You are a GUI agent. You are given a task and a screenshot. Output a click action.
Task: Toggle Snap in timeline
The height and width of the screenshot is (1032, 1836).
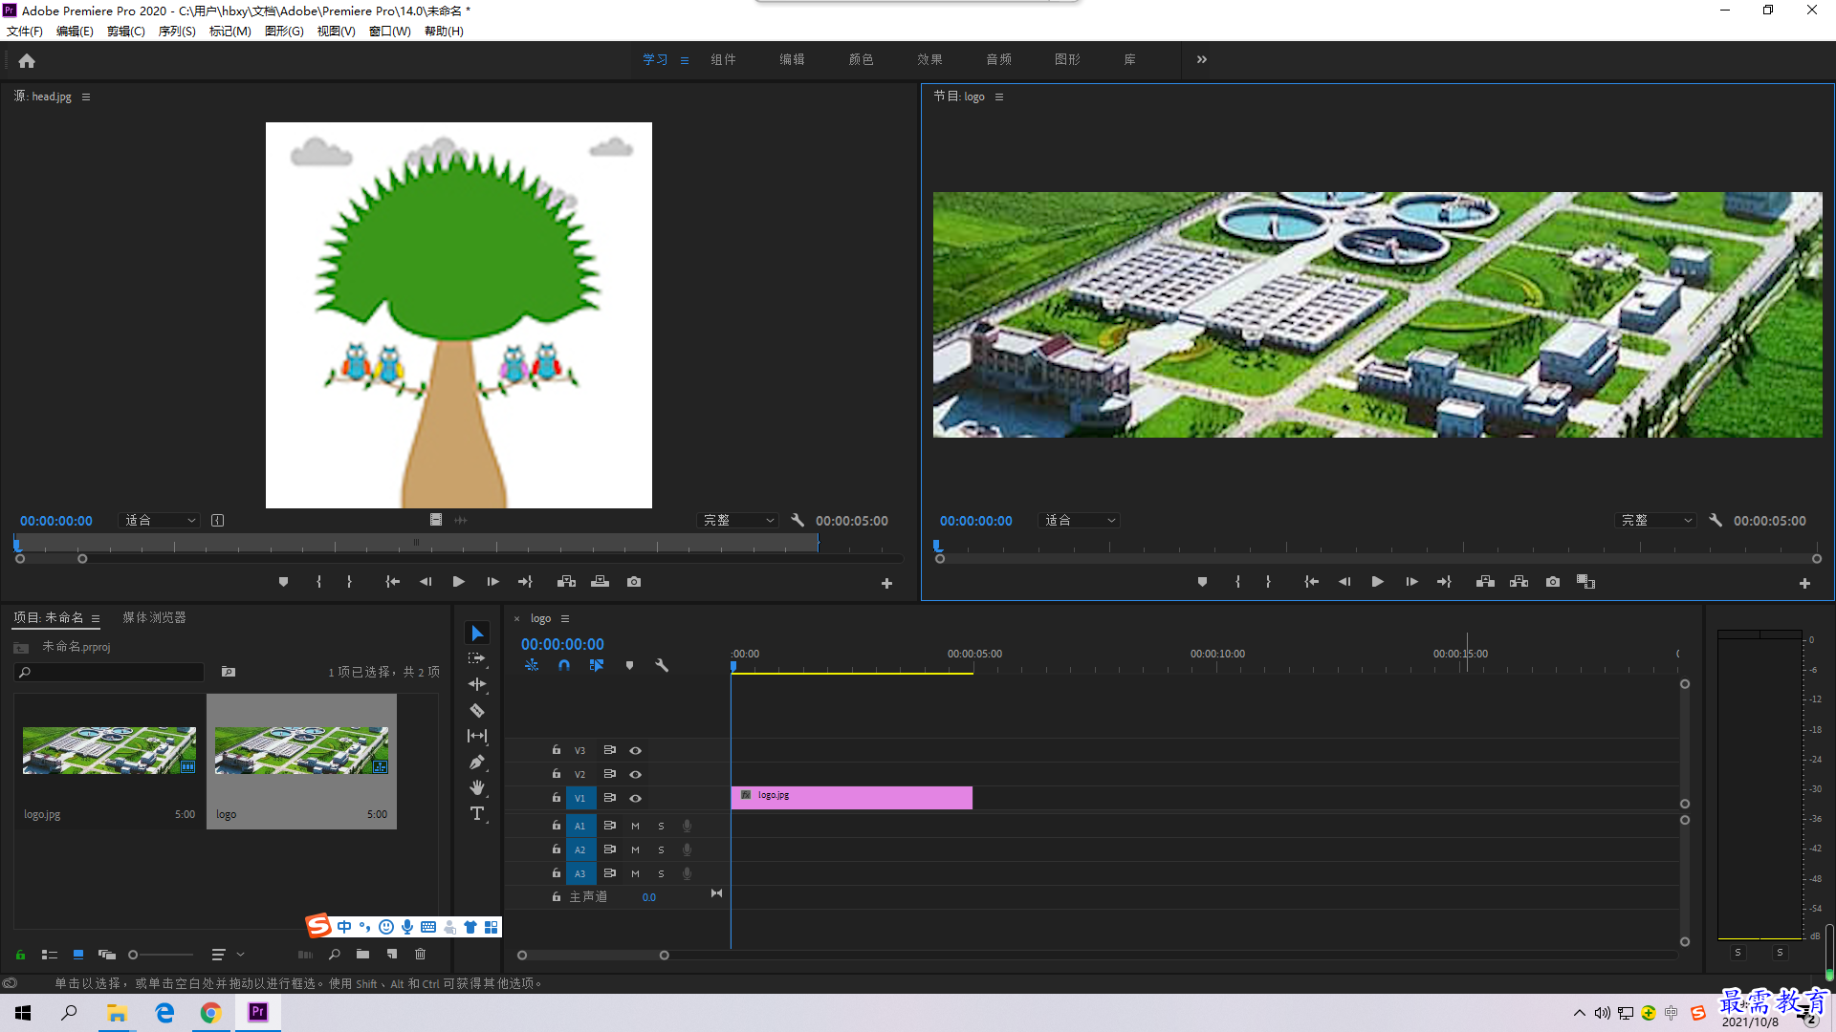[x=564, y=665]
